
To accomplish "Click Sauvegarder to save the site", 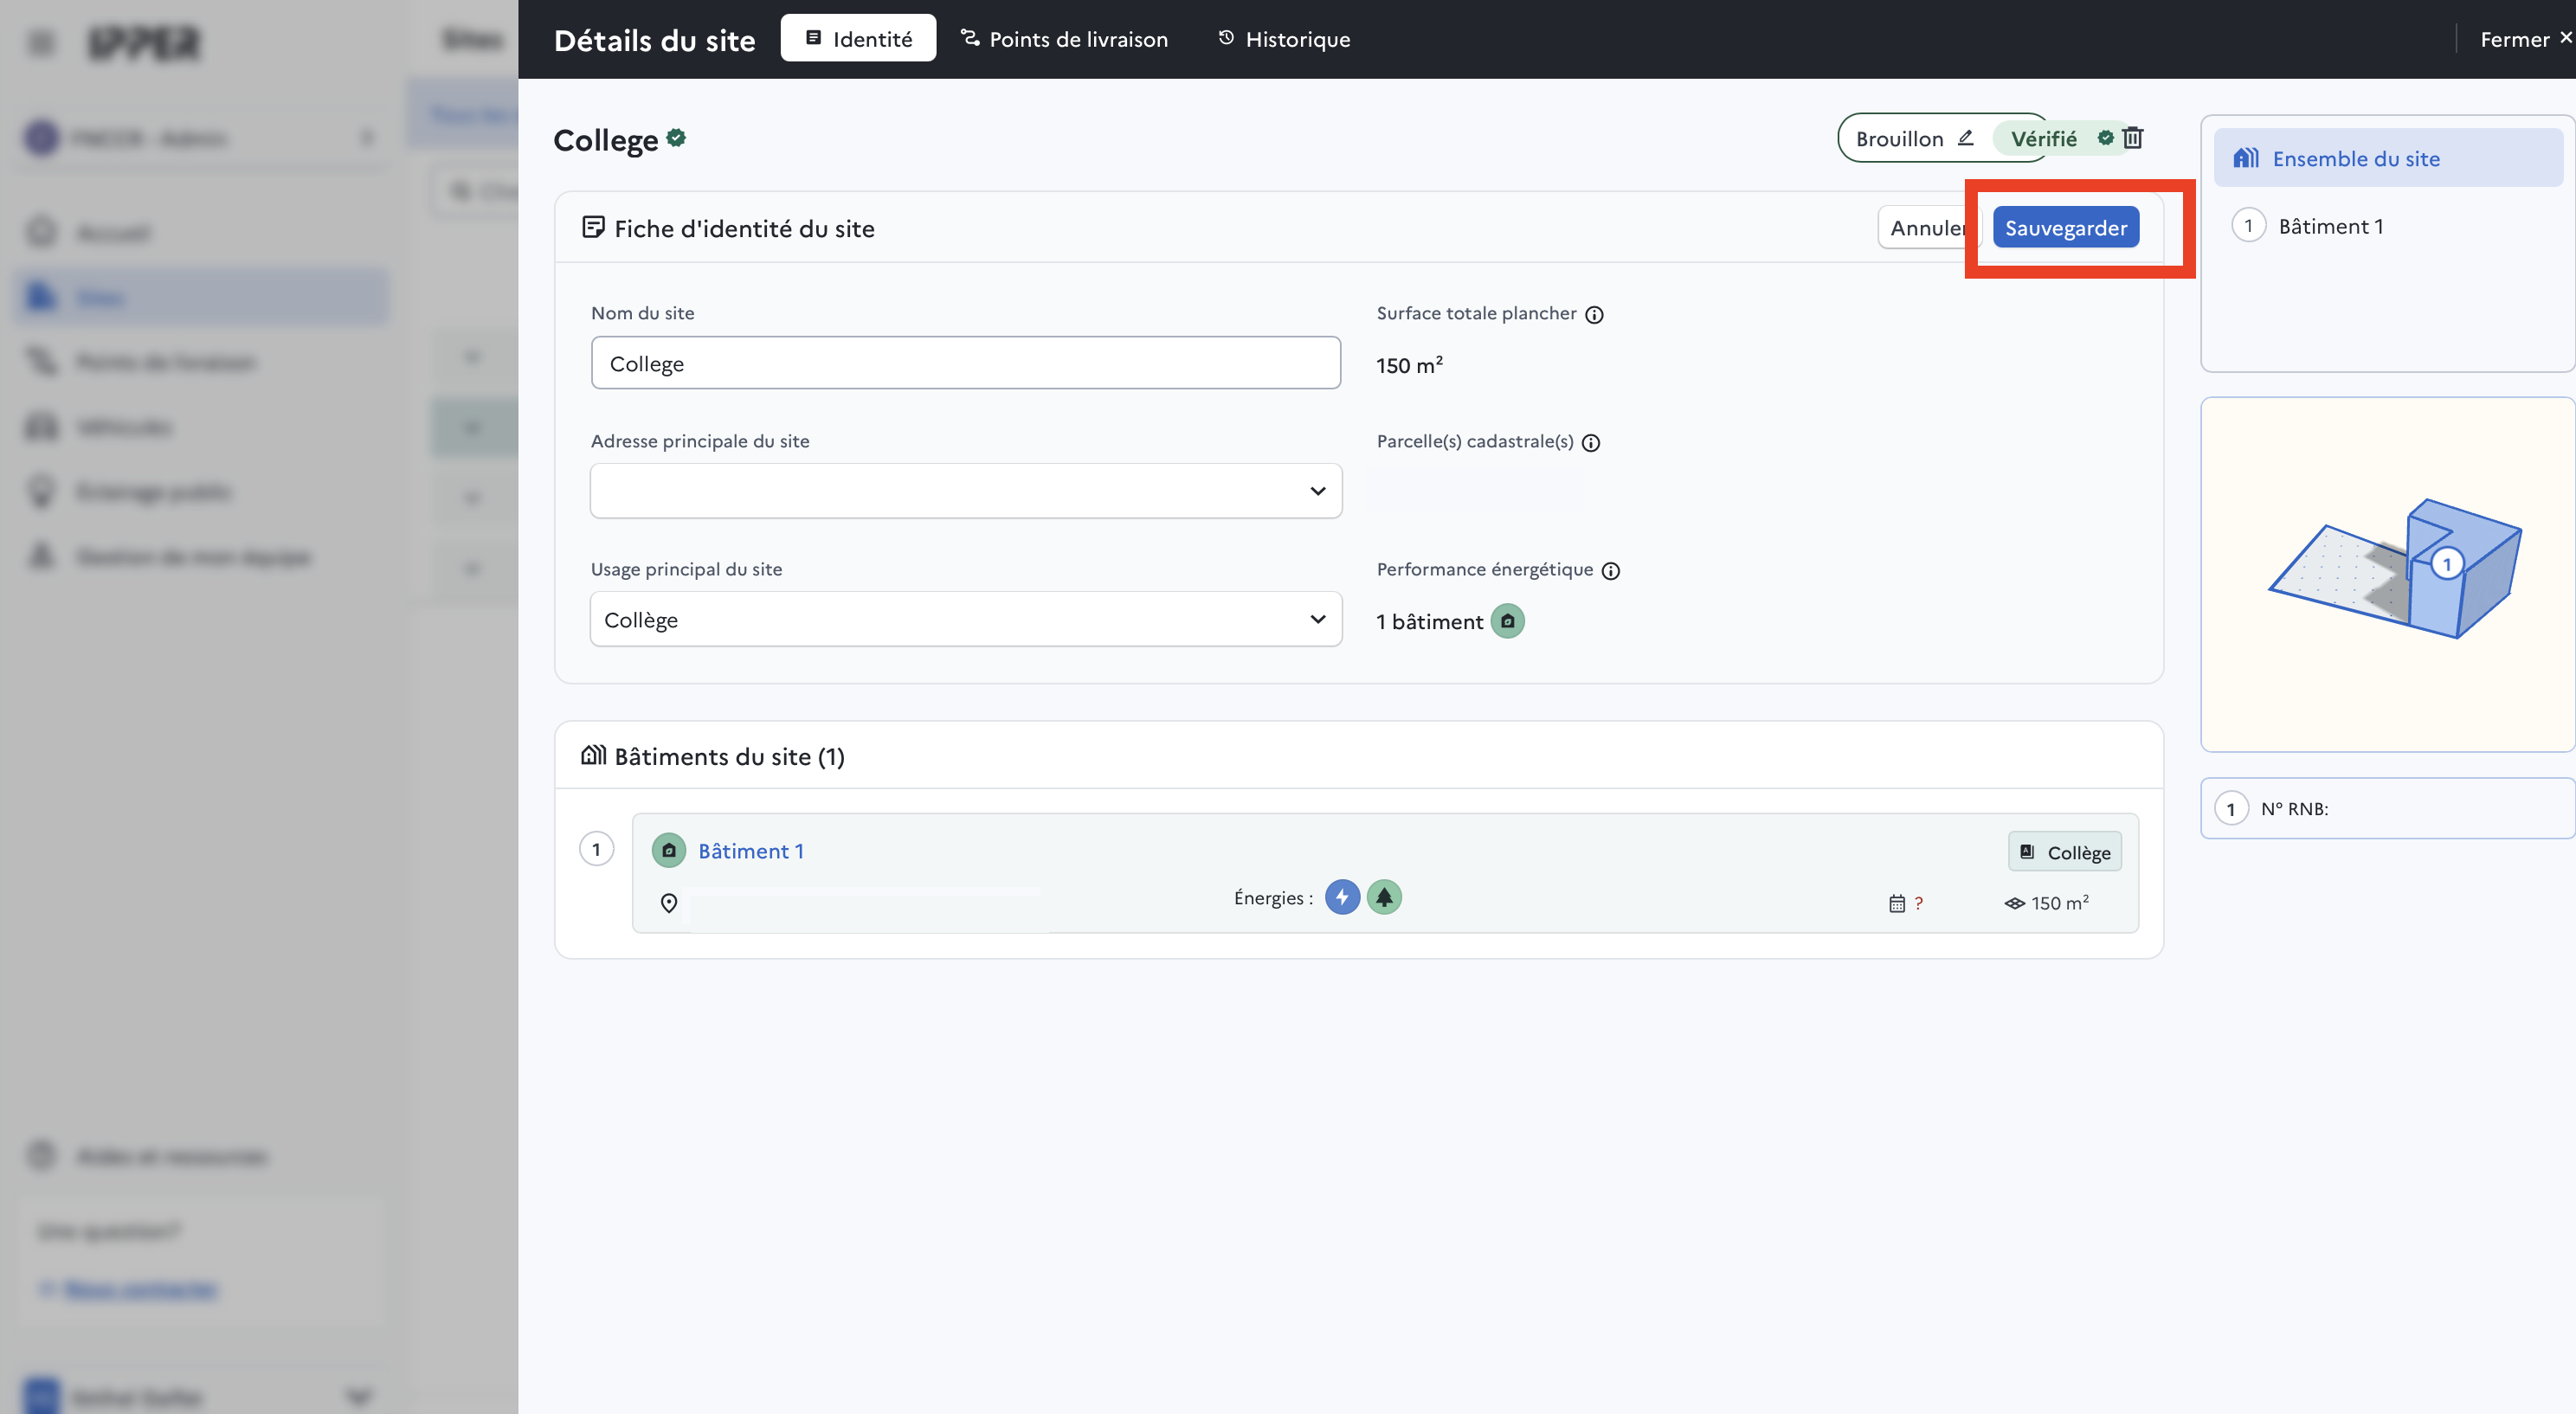I will point(2065,228).
